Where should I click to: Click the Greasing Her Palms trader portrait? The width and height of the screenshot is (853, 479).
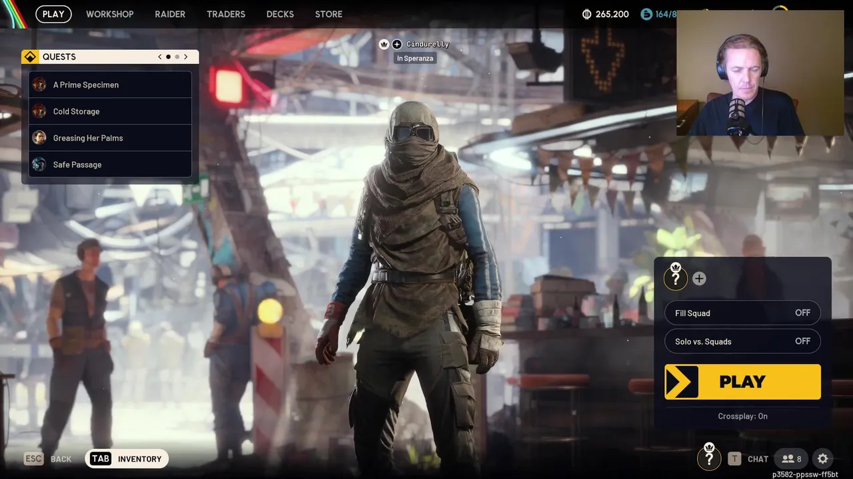coord(39,138)
